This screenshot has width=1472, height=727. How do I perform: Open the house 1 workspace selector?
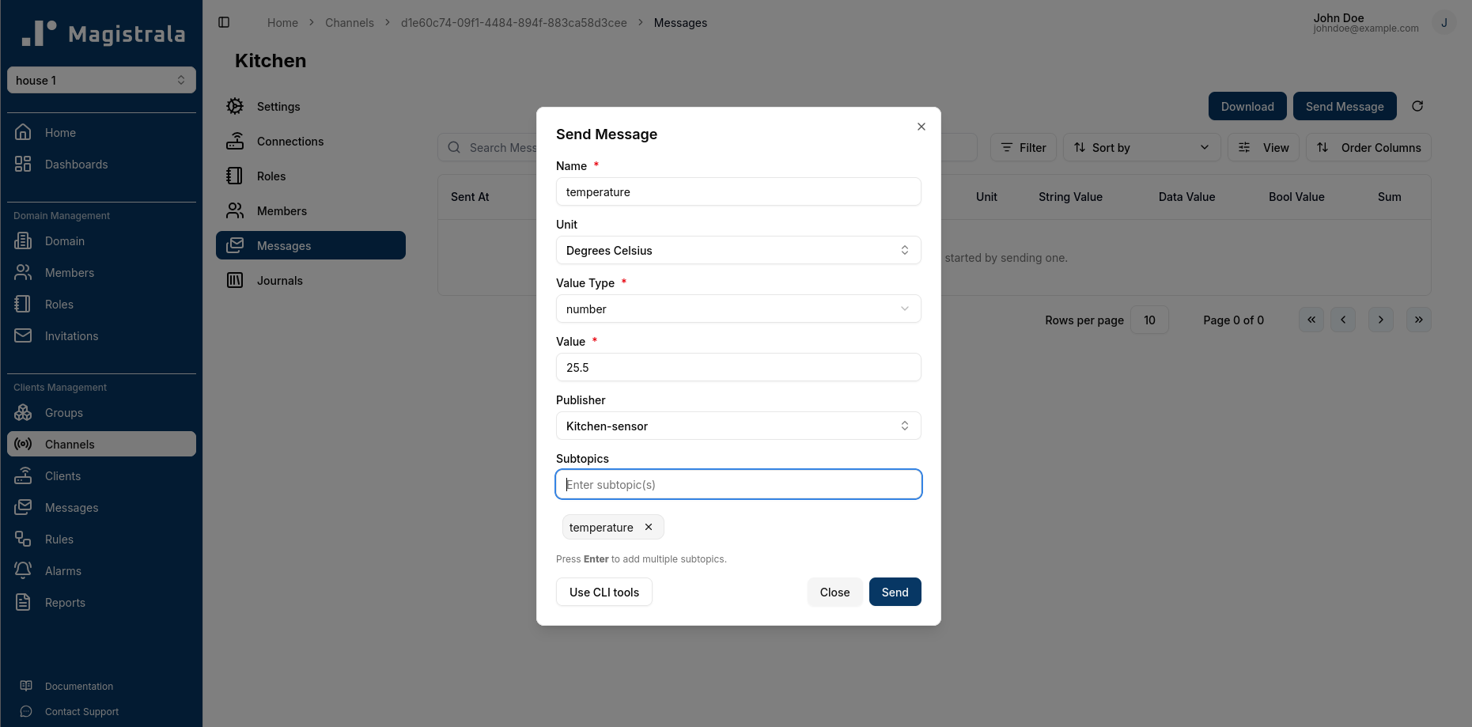coord(101,80)
